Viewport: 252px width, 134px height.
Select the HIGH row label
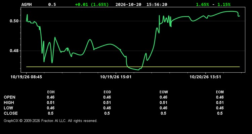pyautogui.click(x=9, y=103)
